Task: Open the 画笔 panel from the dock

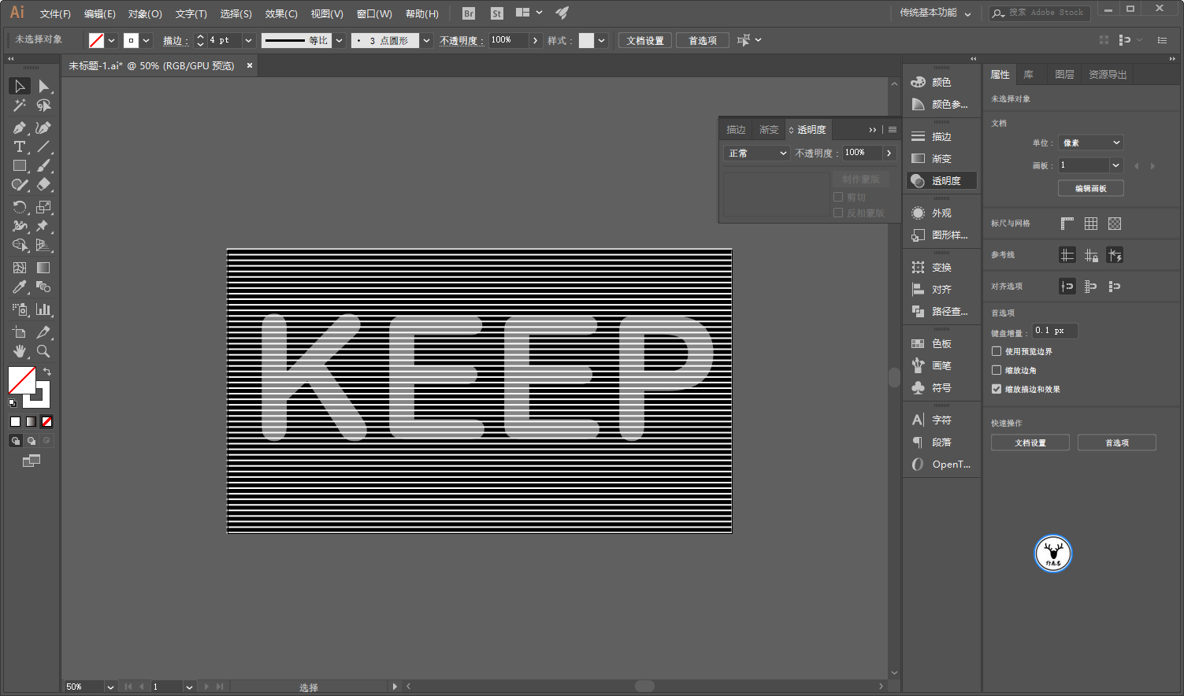Action: tap(941, 365)
